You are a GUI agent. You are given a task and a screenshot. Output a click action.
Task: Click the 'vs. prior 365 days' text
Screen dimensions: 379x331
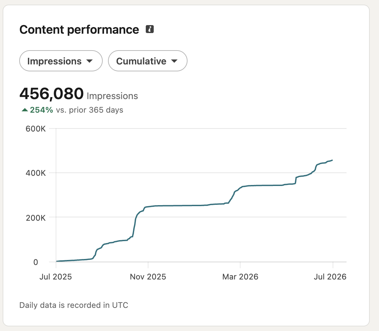pos(90,110)
